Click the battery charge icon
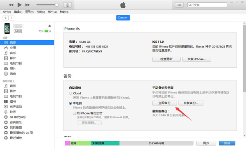246x149 pixels. click(x=48, y=31)
